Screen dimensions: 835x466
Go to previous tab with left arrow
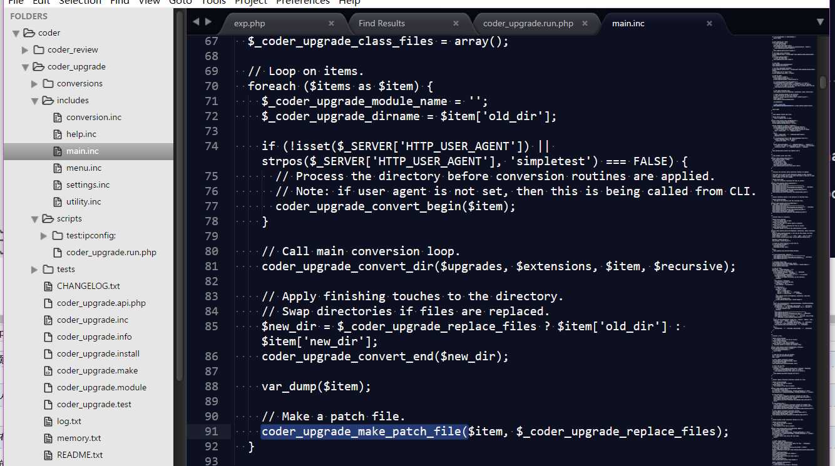(x=196, y=22)
